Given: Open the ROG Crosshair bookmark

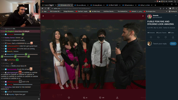Looking at the screenshot, I should (54, 11).
